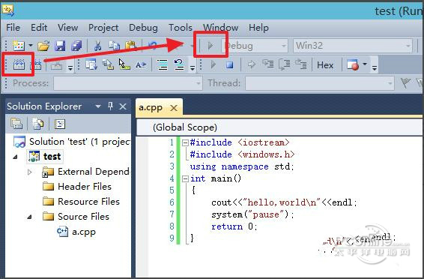424x279 pixels.
Task: Click the Step Out icon
Action: [x=300, y=64]
